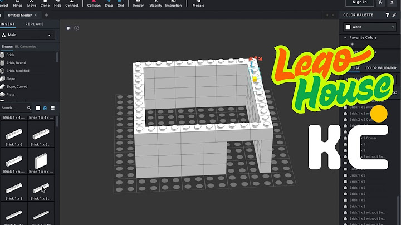Click the paint roller icon in Color Palette
The image size is (401, 225).
pyautogui.click(x=387, y=15)
